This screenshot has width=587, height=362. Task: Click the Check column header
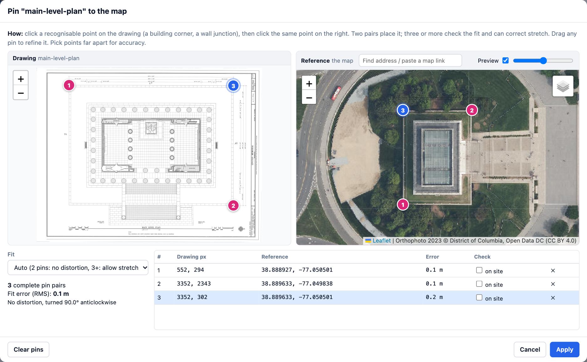click(482, 257)
